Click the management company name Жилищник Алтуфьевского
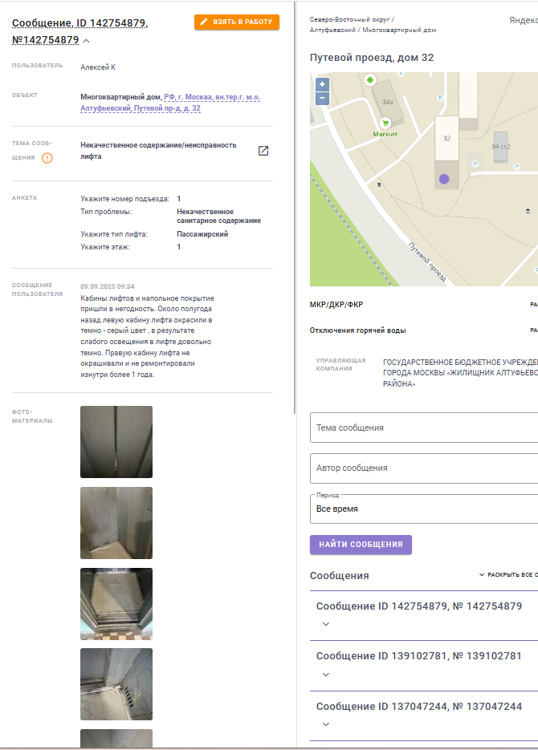538x750 pixels. (460, 373)
